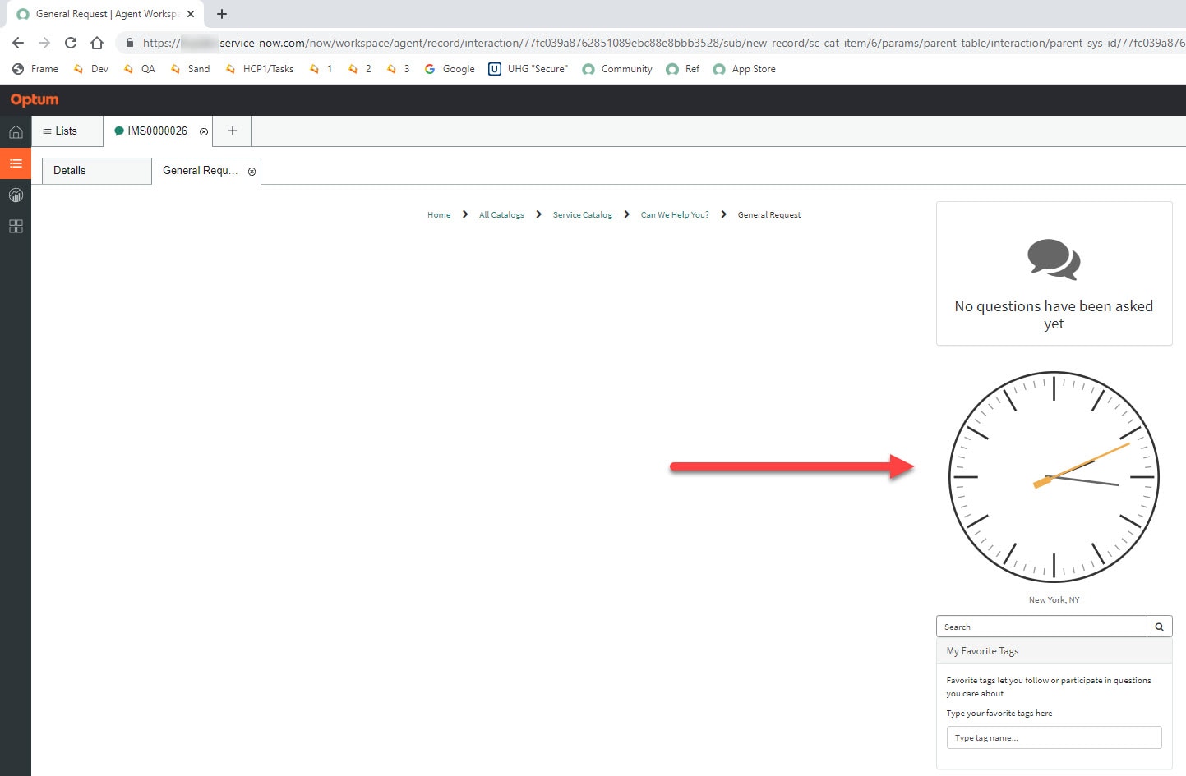This screenshot has height=776, width=1186.
Task: Select the Home icon in the left sidebar
Action: coord(16,131)
